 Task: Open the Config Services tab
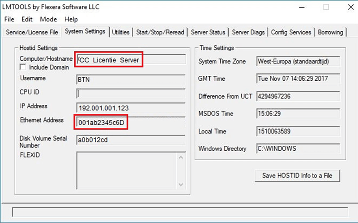tap(291, 32)
